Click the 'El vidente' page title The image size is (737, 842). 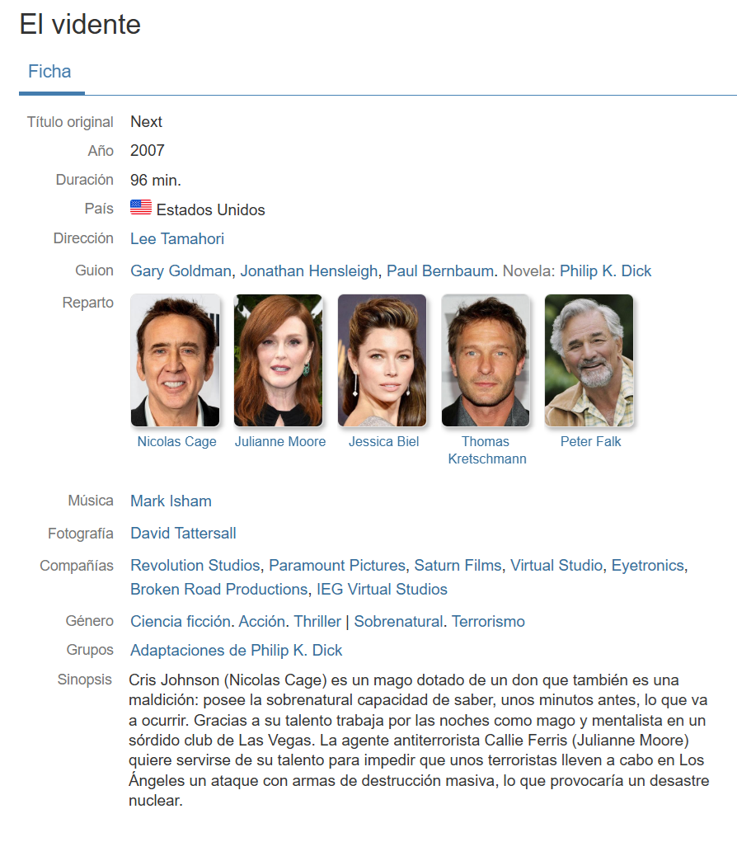(80, 25)
